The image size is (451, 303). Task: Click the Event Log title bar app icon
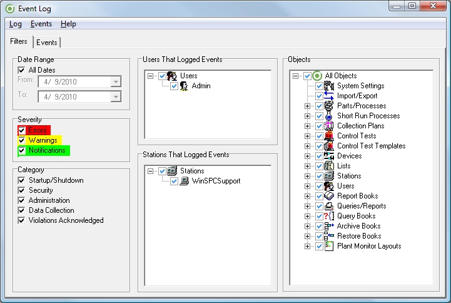(10, 9)
